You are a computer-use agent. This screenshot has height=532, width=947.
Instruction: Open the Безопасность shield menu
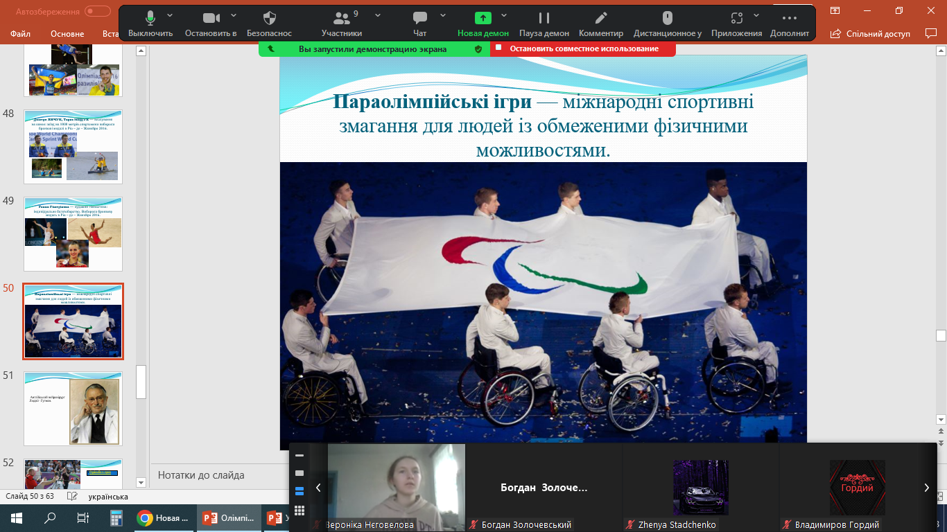pyautogui.click(x=270, y=23)
